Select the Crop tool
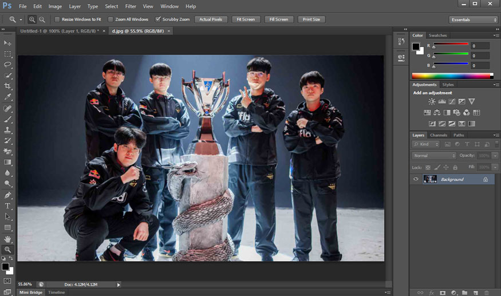This screenshot has width=501, height=296. click(x=7, y=86)
